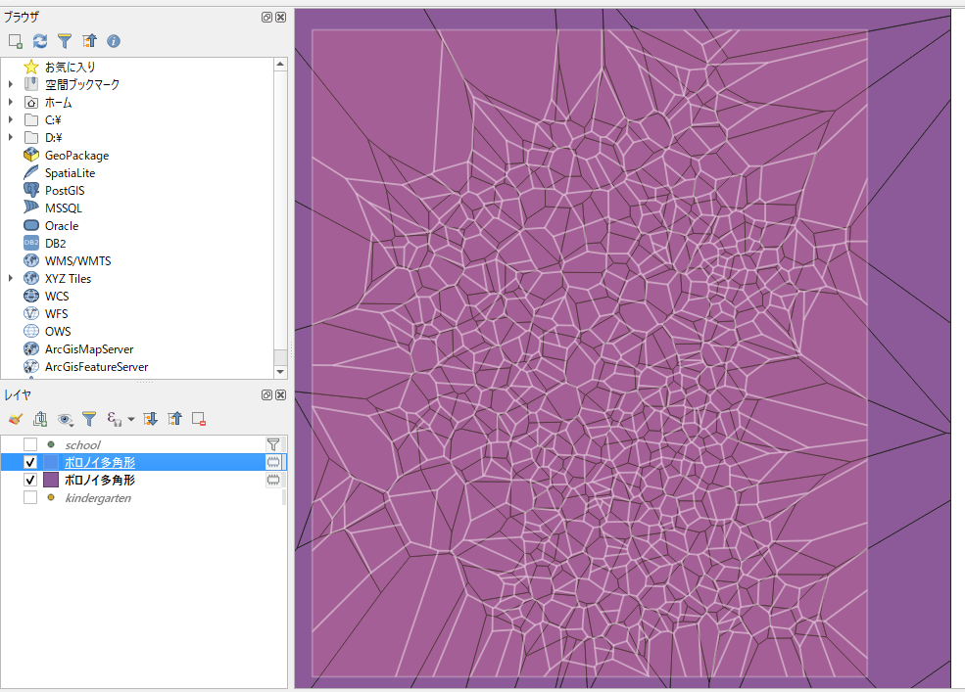The image size is (965, 692).
Task: Click blue swatch of selected ボロノイ多角形
Action: (51, 462)
